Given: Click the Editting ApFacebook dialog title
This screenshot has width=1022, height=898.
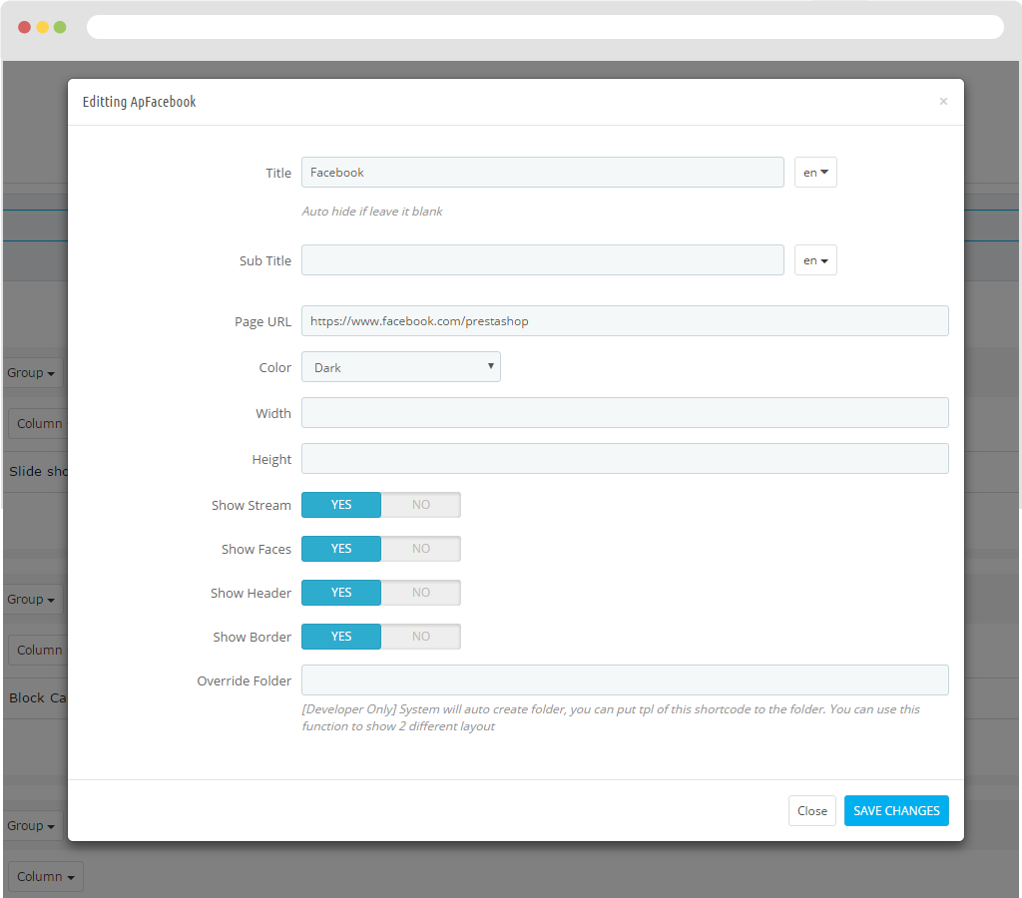Looking at the screenshot, I should [x=139, y=102].
